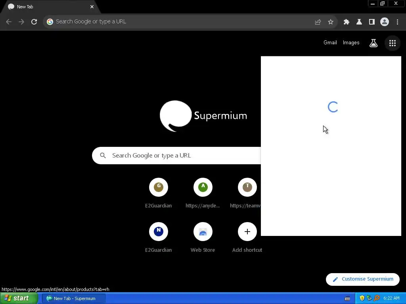
Task: Click the network connection tray icon
Action: point(369,298)
